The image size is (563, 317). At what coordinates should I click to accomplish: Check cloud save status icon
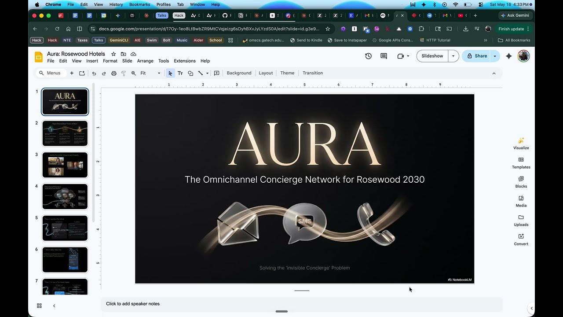pyautogui.click(x=133, y=54)
